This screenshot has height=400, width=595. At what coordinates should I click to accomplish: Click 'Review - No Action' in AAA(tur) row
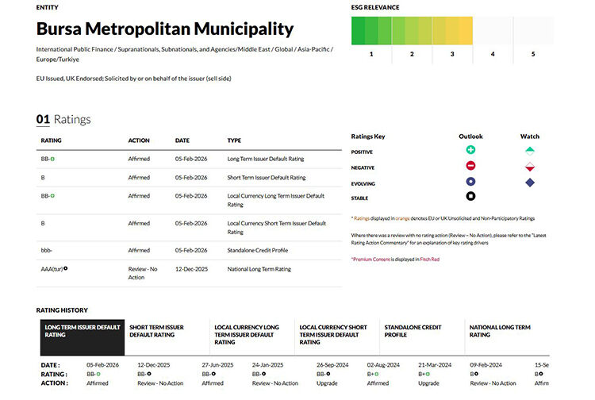[x=143, y=273]
